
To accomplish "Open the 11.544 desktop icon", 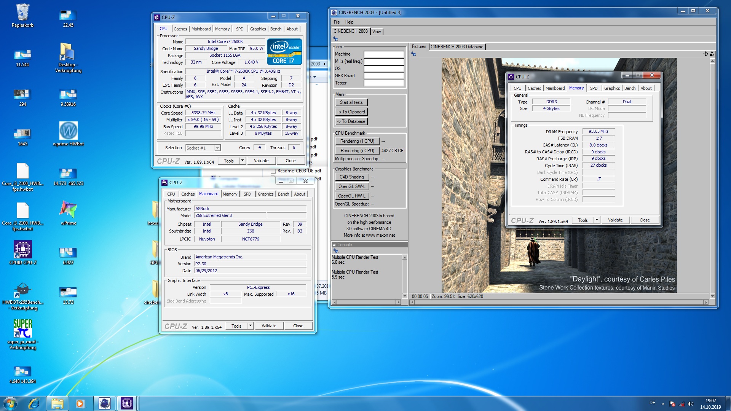I will point(22,58).
